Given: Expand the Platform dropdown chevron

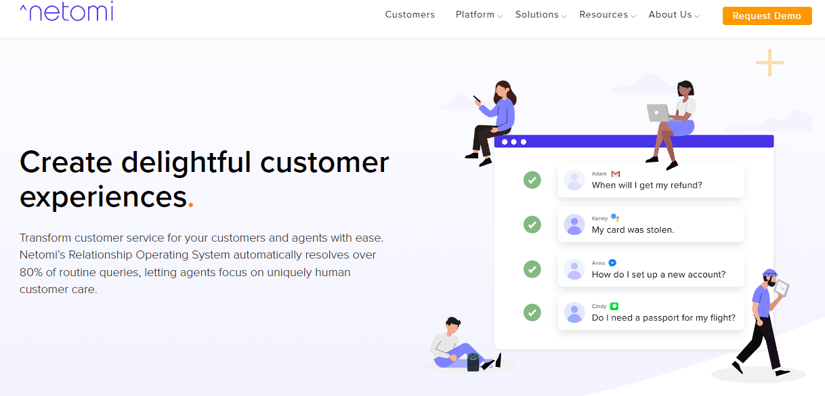Looking at the screenshot, I should [500, 16].
